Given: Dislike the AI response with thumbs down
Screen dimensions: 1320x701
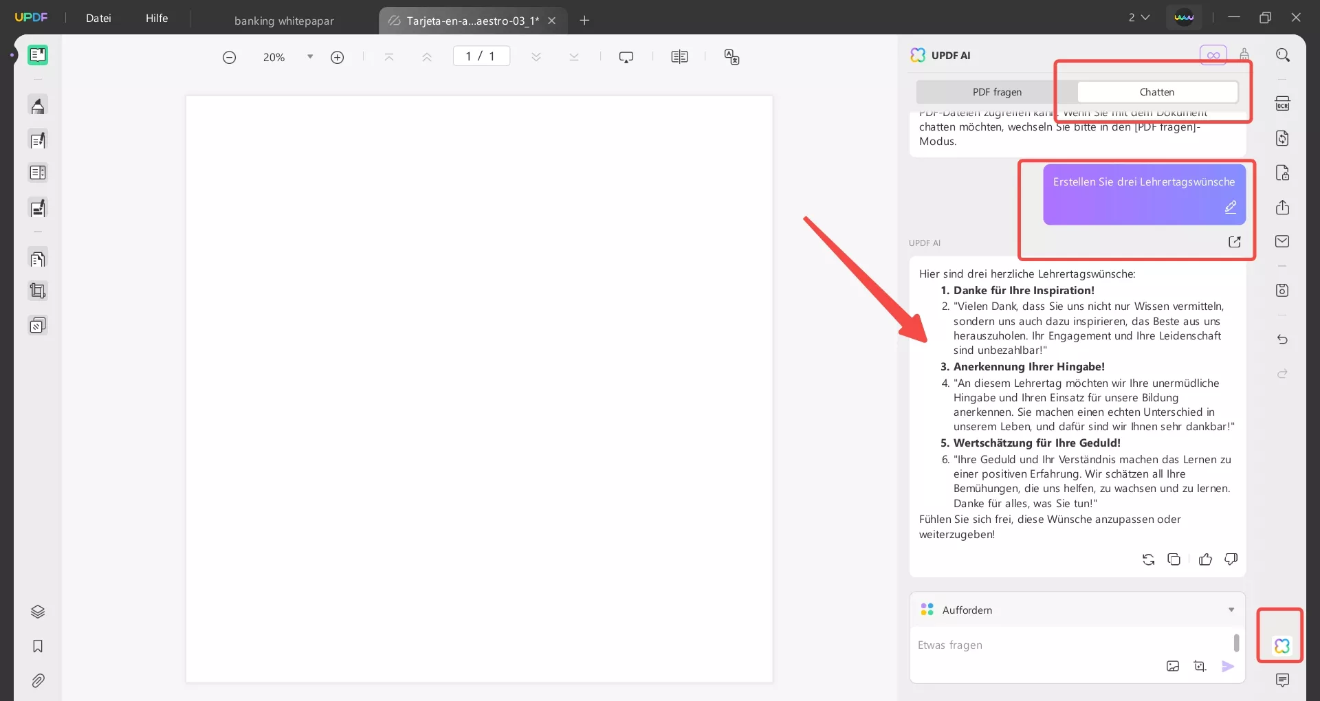Looking at the screenshot, I should (x=1231, y=559).
